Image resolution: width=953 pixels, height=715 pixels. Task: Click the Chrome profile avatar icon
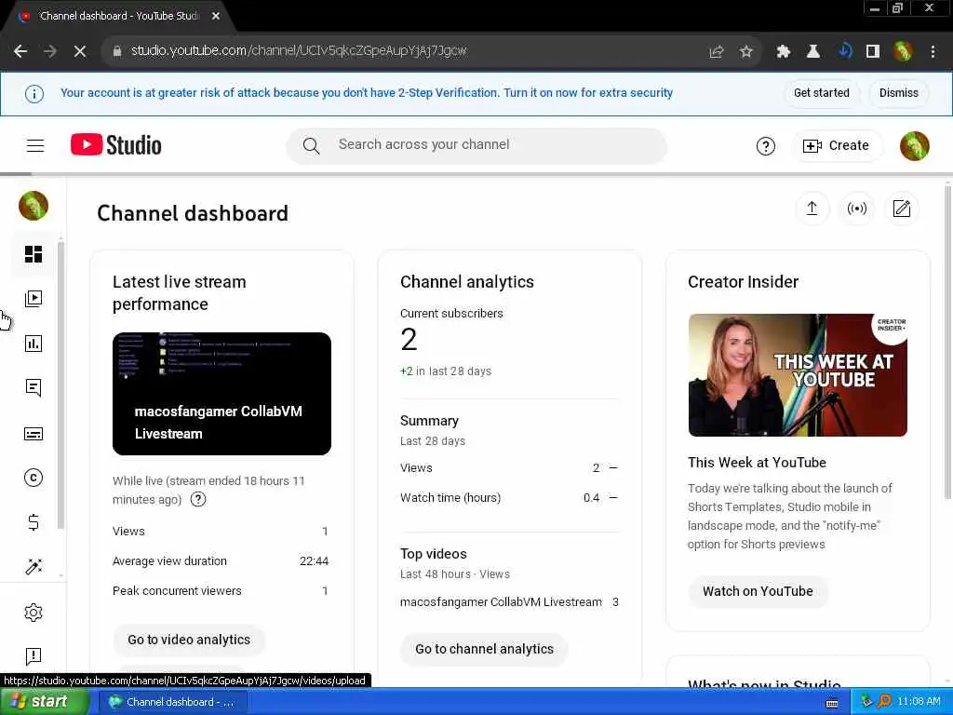(x=903, y=52)
